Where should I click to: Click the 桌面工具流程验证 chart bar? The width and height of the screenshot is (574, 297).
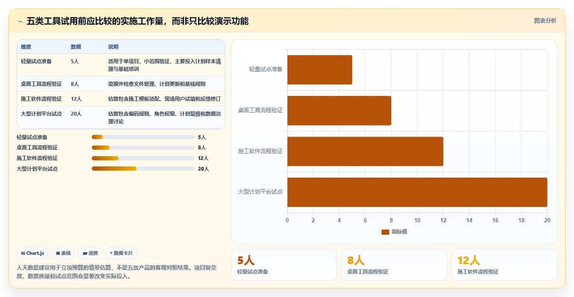(339, 111)
